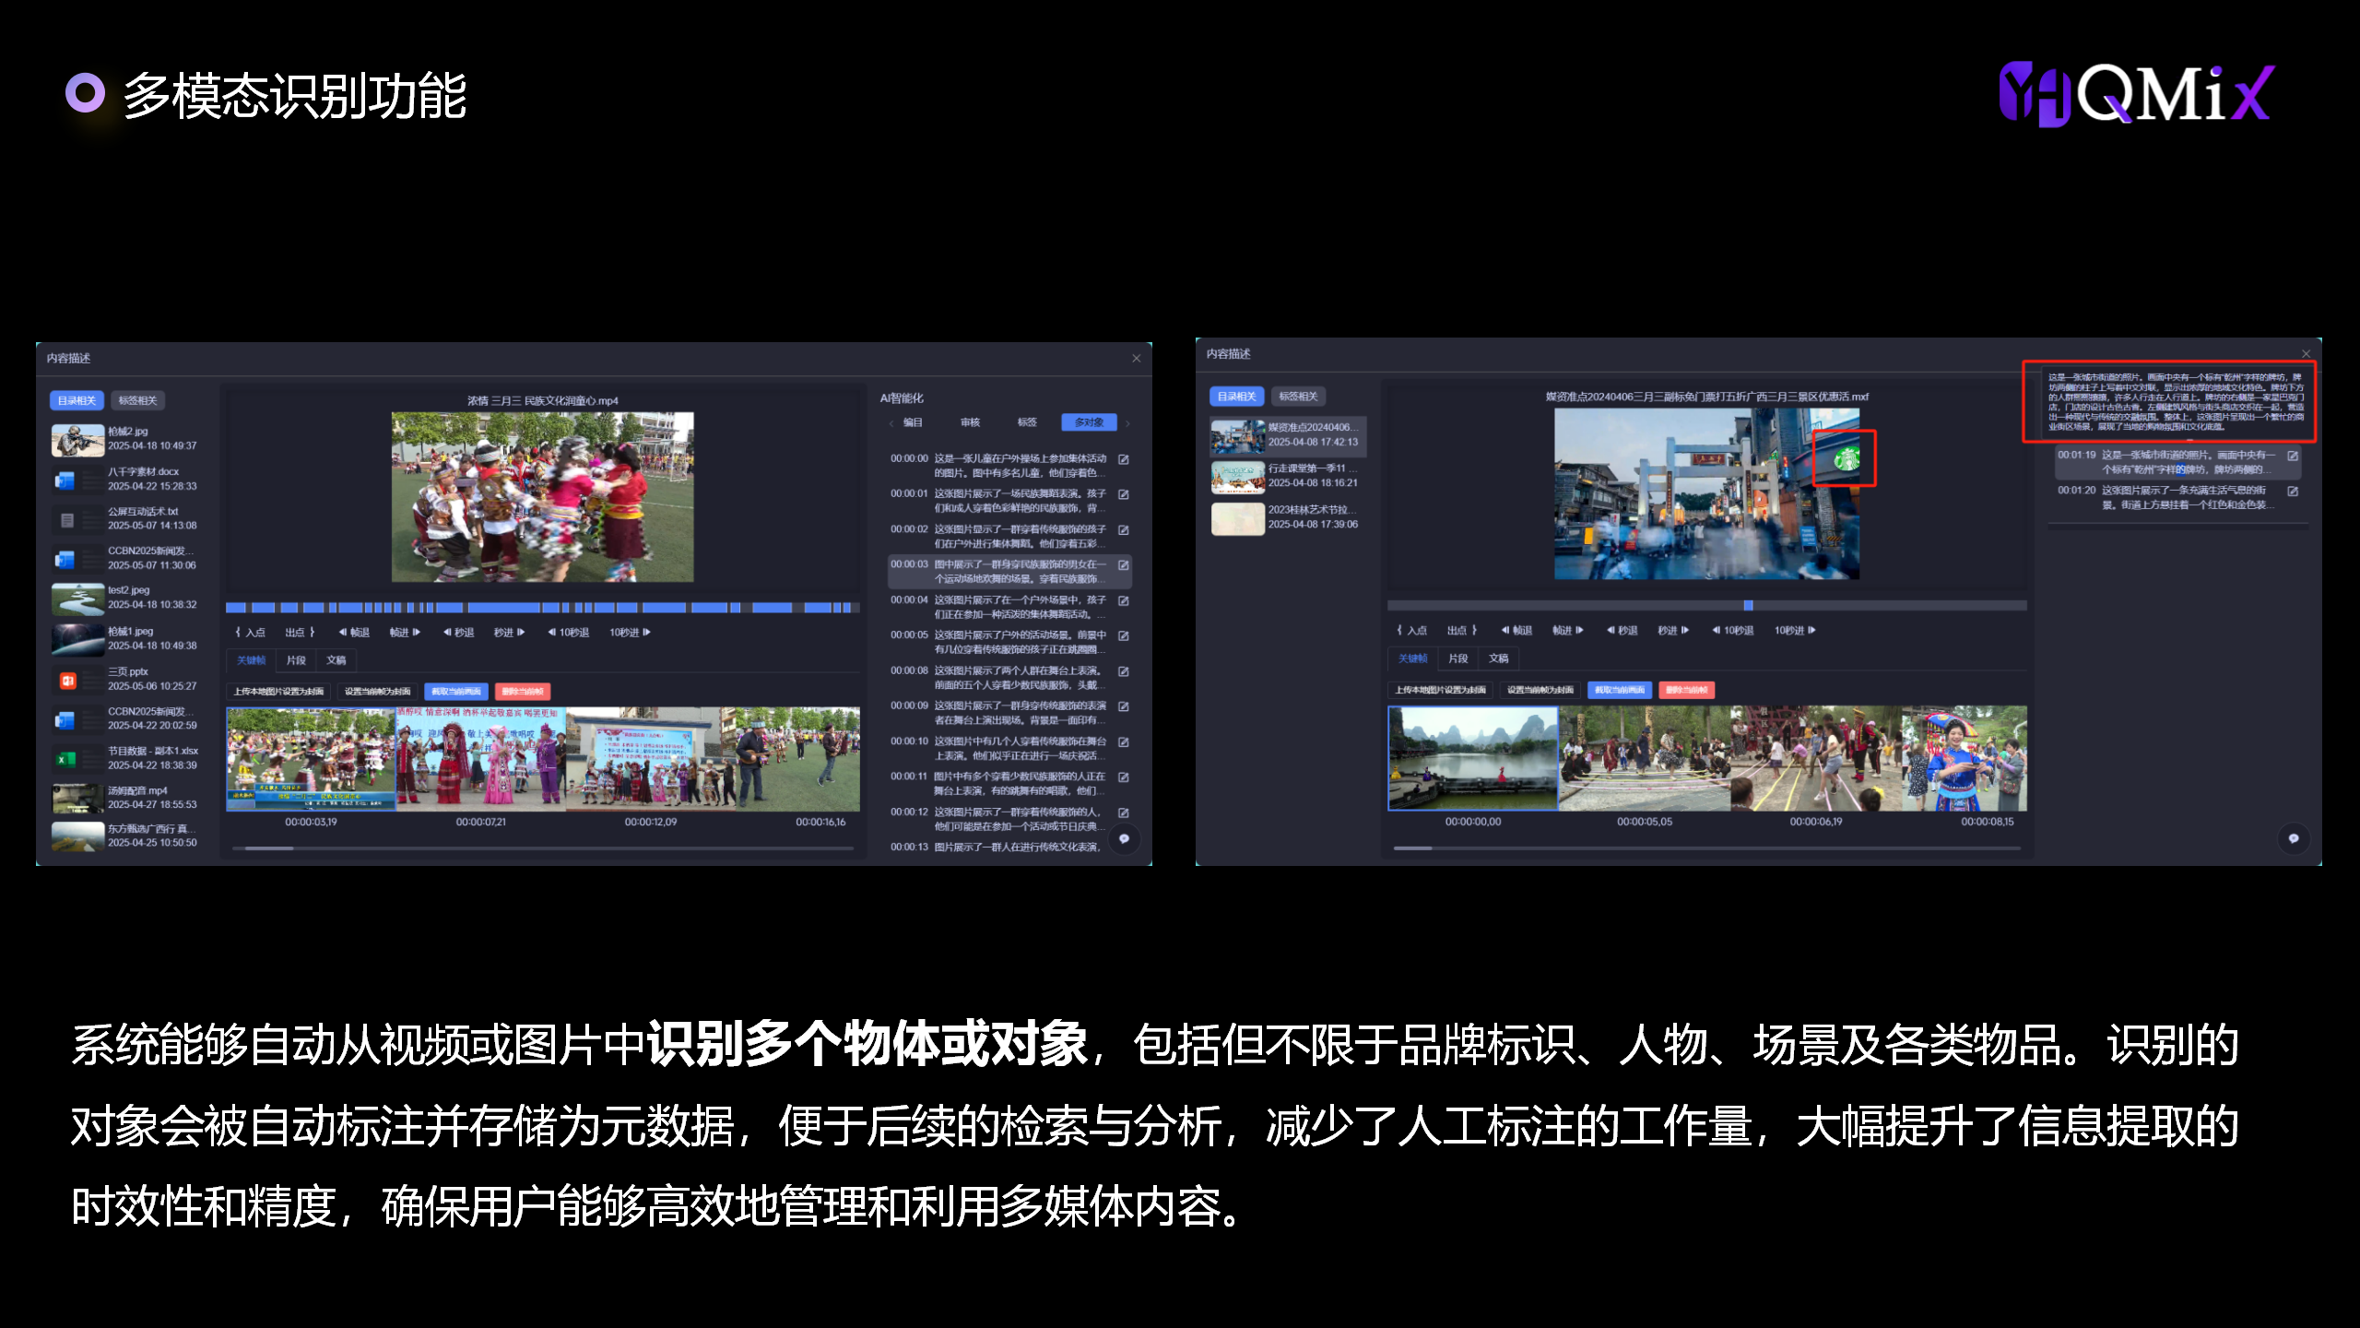
Task: Step back 10 seconds on dancing children video
Action: pyautogui.click(x=569, y=633)
